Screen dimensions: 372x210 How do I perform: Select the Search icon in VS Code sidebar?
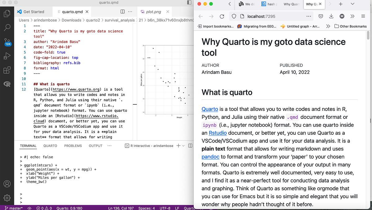click(x=7, y=28)
